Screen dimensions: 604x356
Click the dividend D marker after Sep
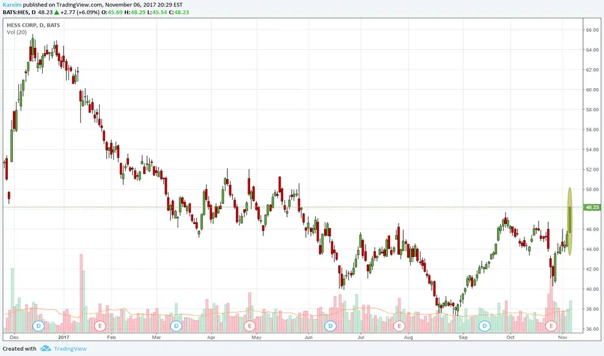485,326
